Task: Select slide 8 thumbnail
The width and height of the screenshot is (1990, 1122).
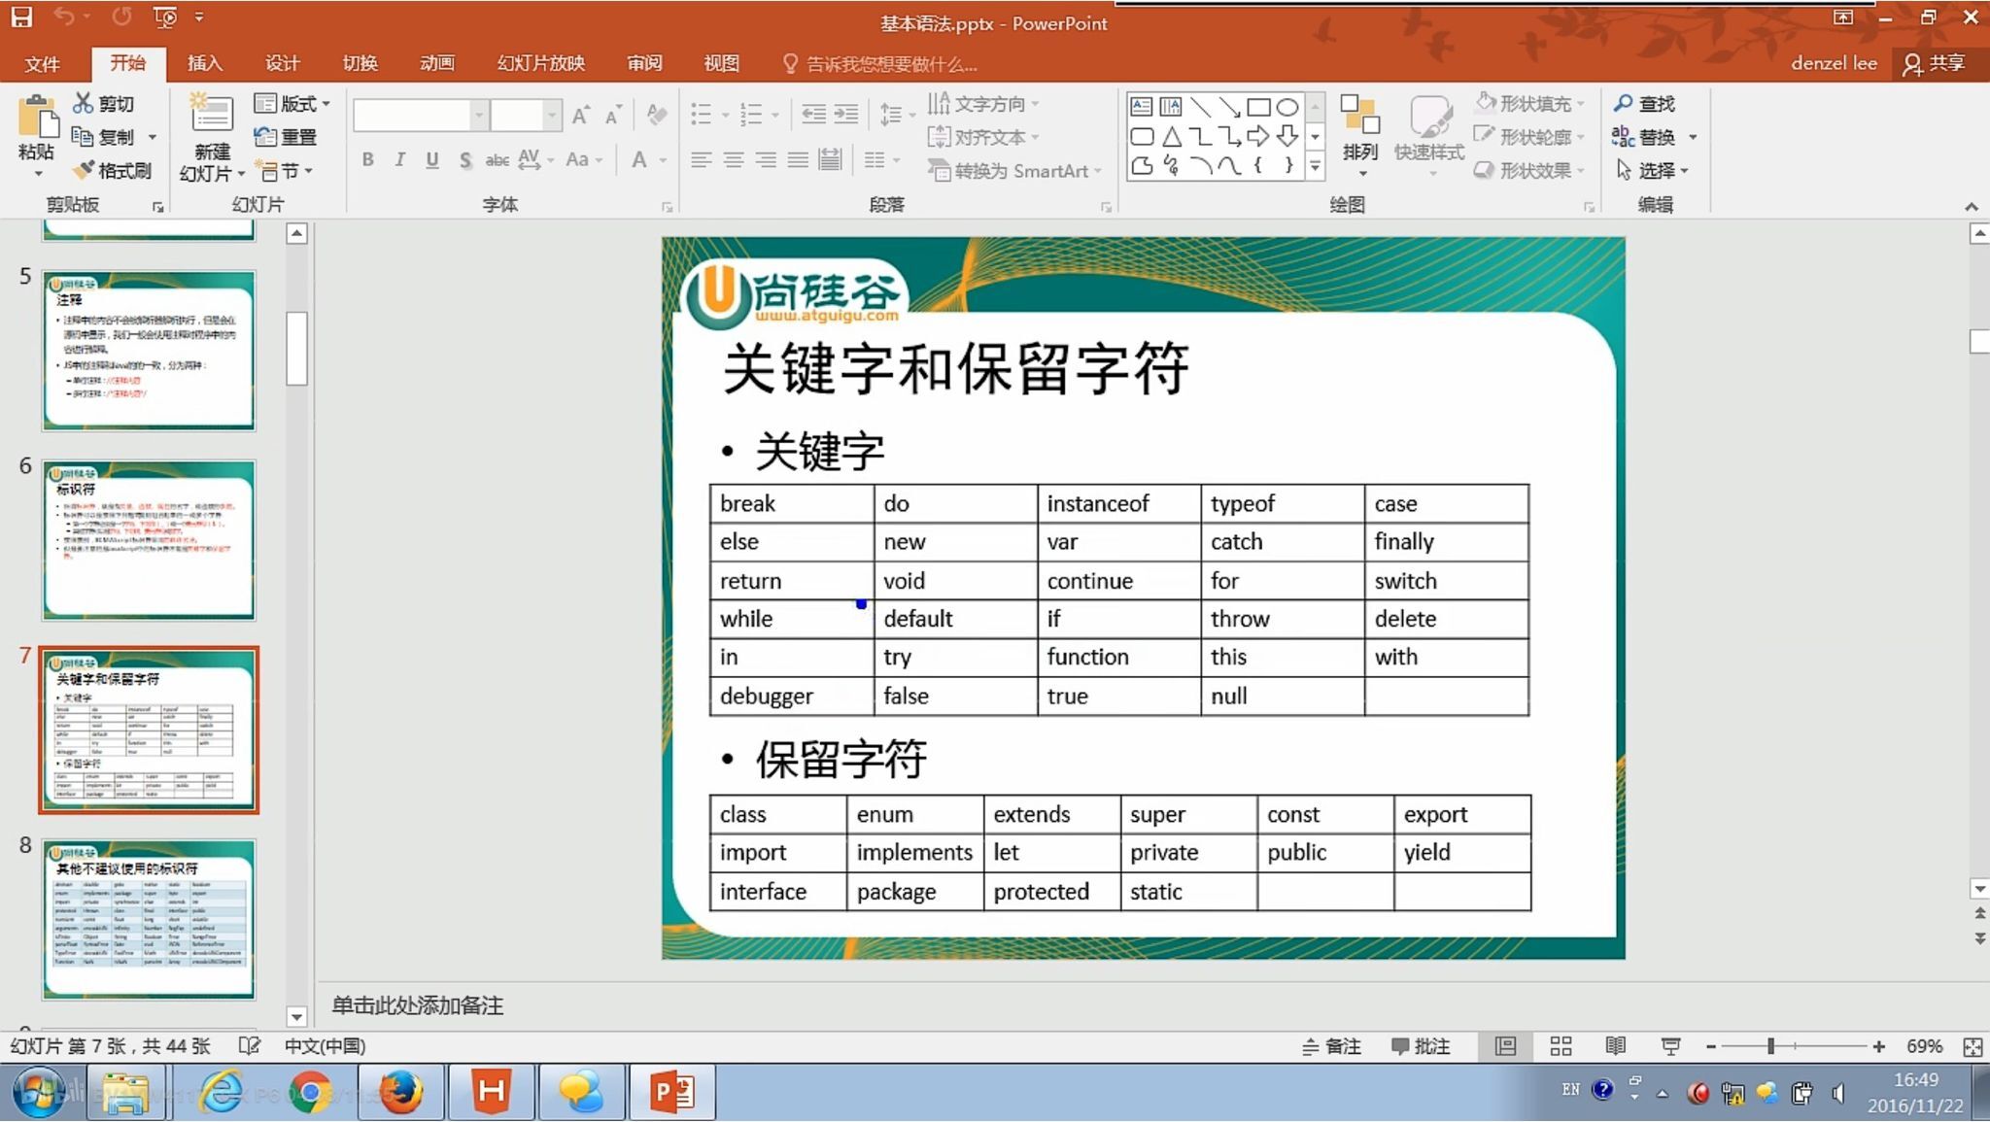Action: tap(149, 919)
